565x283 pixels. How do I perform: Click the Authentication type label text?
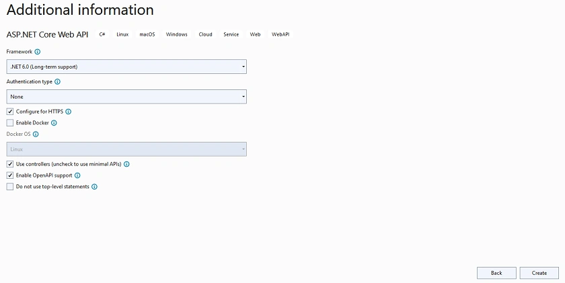click(x=30, y=82)
